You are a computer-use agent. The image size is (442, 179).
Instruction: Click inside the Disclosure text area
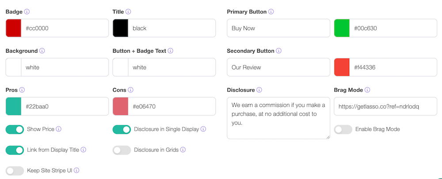pyautogui.click(x=278, y=118)
